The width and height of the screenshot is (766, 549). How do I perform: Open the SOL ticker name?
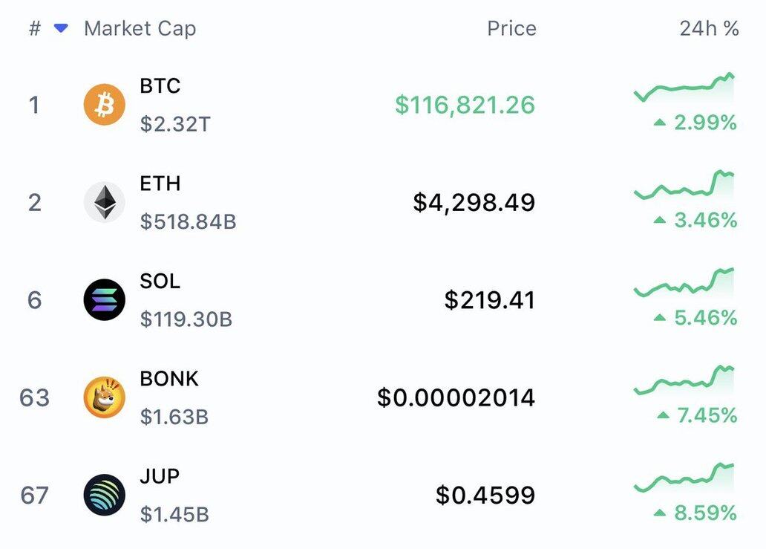(x=160, y=282)
